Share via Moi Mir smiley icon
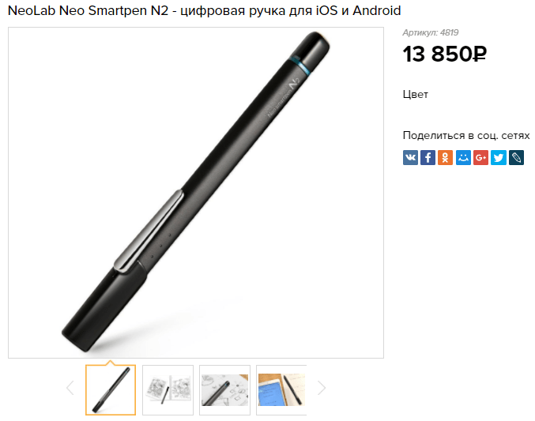Image resolution: width=535 pixels, height=421 pixels. [463, 158]
